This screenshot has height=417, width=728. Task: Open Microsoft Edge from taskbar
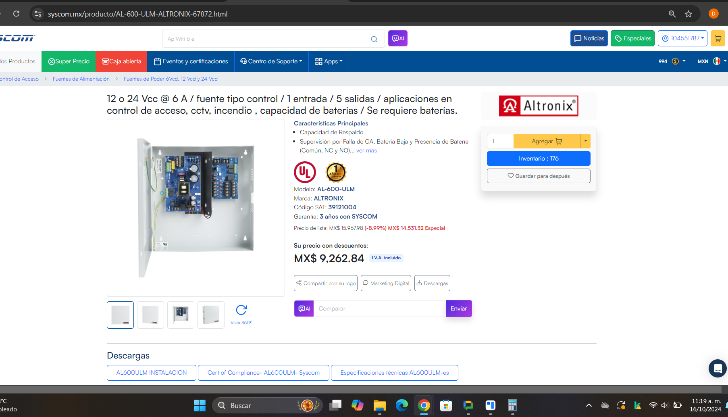(x=401, y=405)
